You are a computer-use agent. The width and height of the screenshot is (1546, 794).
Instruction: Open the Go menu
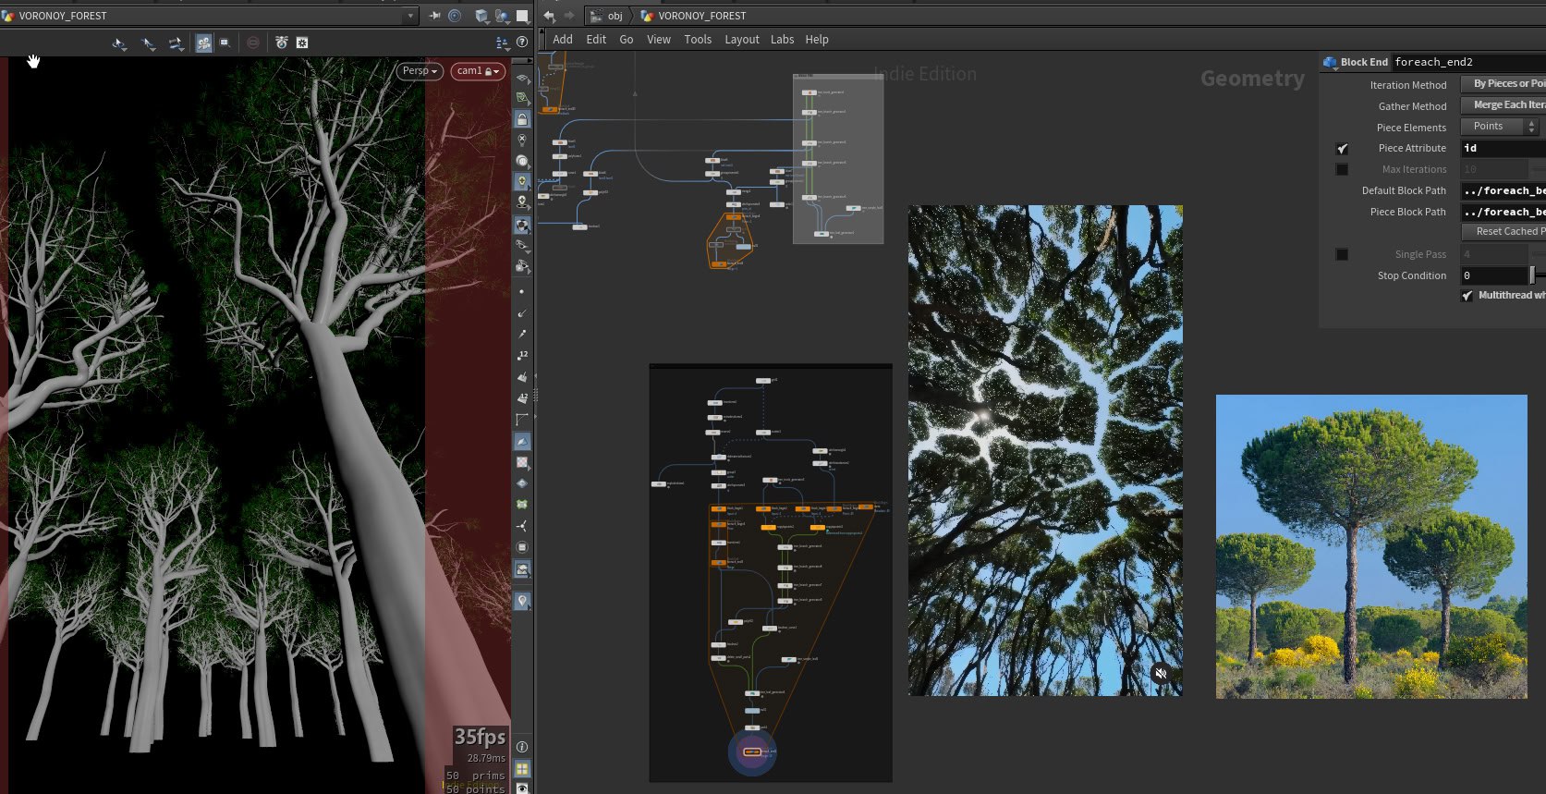[627, 40]
